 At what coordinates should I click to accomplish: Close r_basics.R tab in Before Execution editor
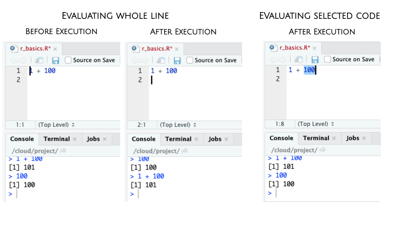[x=55, y=49]
